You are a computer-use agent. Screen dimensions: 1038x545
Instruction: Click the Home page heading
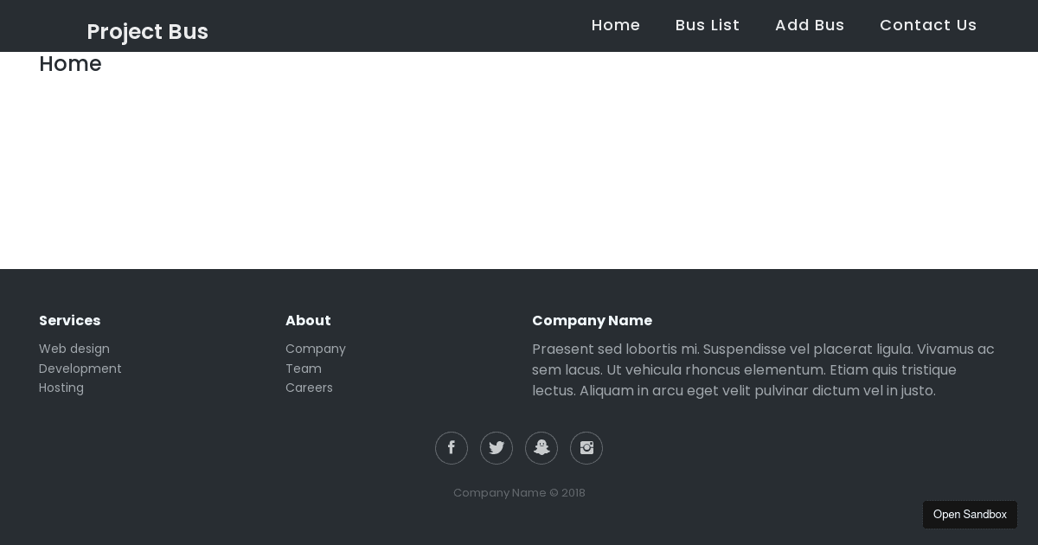pos(70,63)
